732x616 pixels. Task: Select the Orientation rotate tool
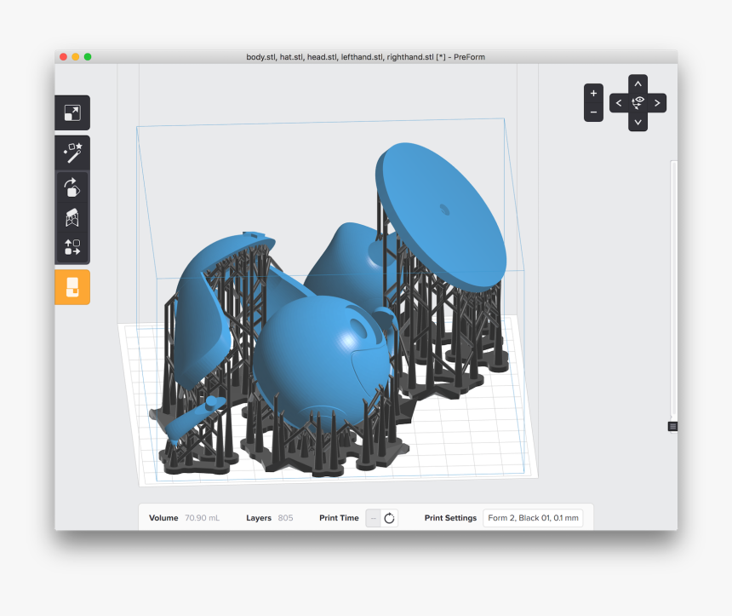72,187
